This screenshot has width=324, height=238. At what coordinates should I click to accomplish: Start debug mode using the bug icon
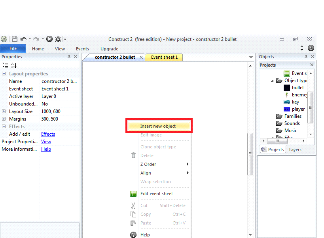(58, 39)
